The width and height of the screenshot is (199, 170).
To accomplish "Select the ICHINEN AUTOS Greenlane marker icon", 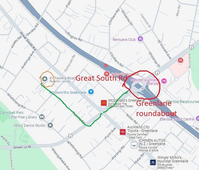I will coord(134,145).
